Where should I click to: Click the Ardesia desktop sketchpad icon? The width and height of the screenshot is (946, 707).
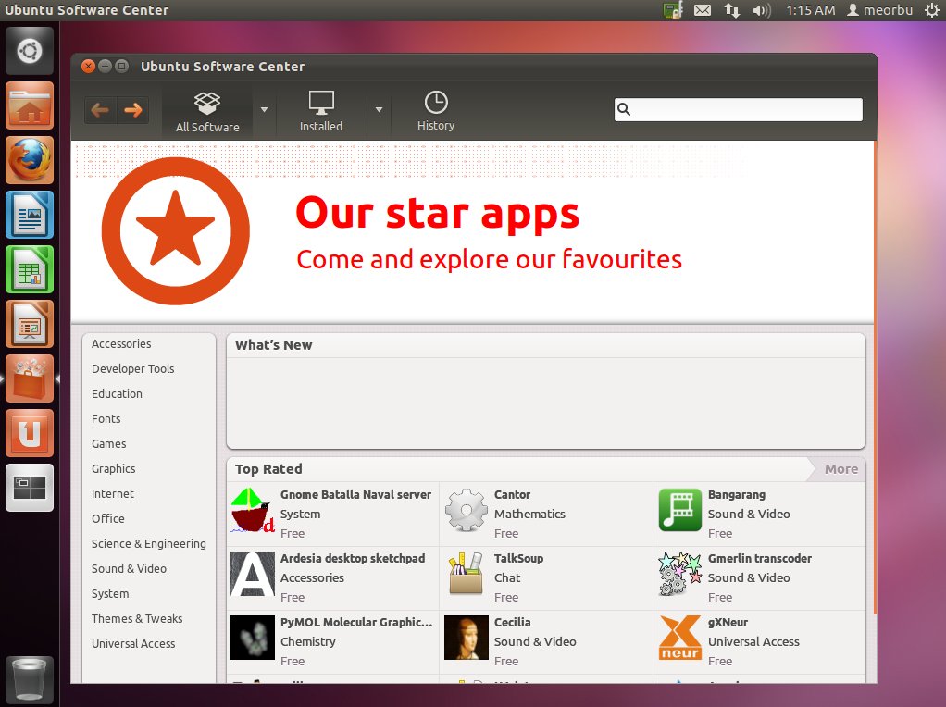tap(252, 575)
